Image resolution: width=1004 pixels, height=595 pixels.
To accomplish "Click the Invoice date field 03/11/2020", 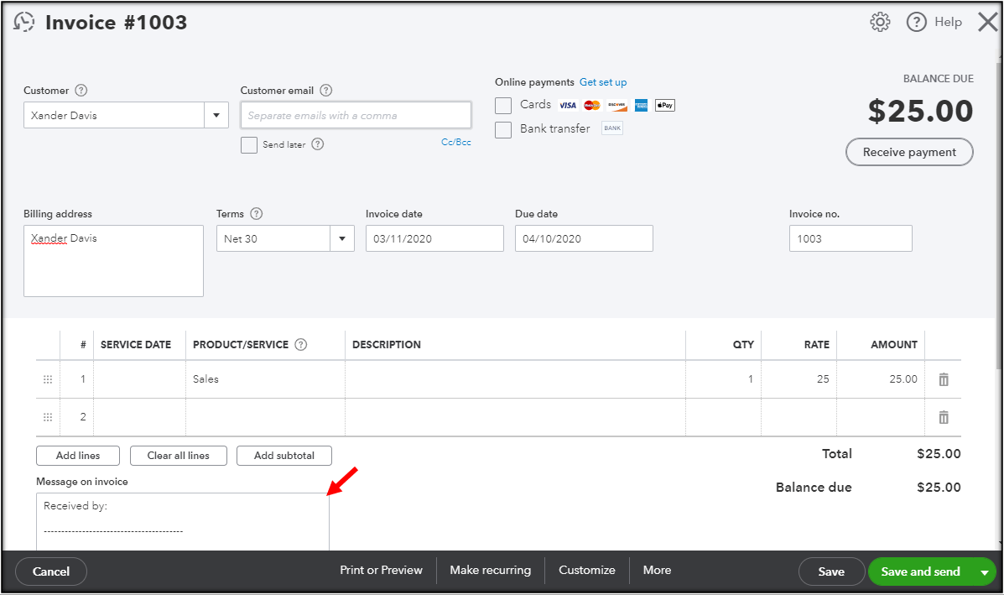I will [x=434, y=238].
